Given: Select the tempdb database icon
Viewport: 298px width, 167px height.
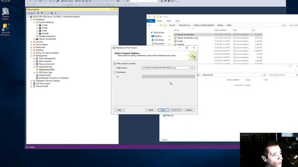Looking at the screenshot, I should pyautogui.click(x=40, y=33).
